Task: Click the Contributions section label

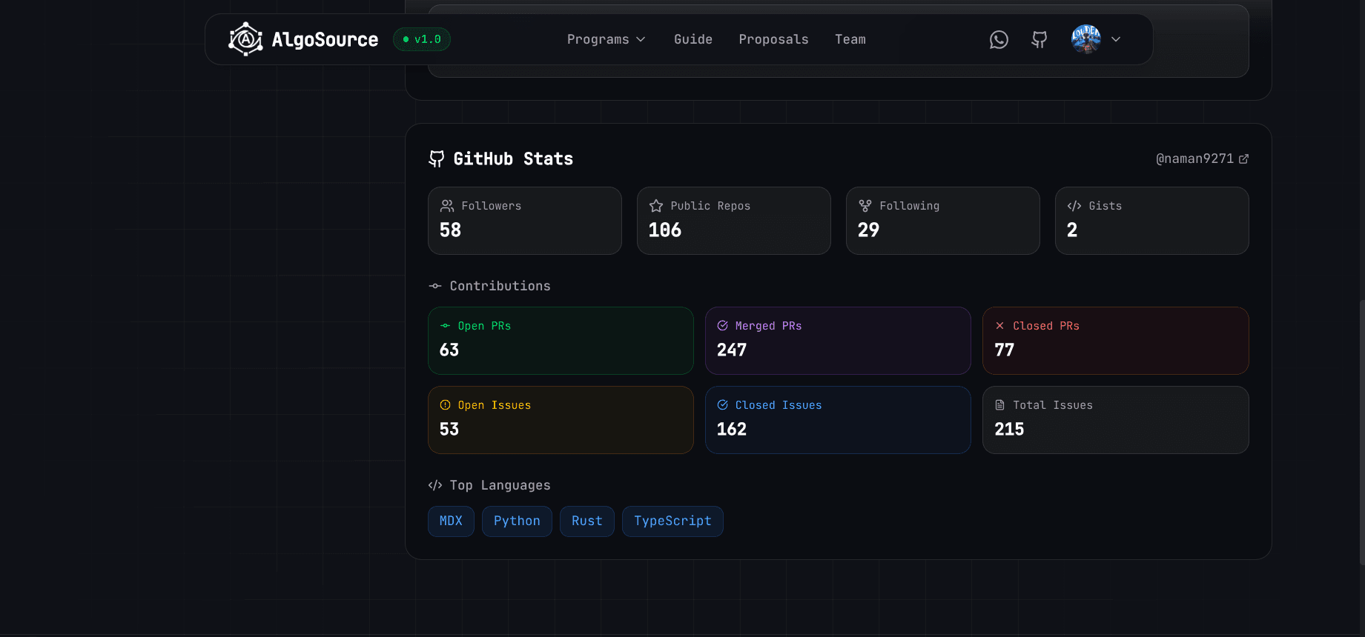Action: click(x=500, y=286)
